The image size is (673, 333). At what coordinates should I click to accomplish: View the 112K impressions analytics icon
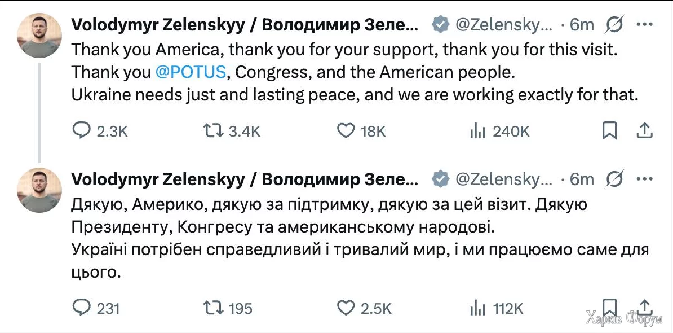tap(479, 308)
